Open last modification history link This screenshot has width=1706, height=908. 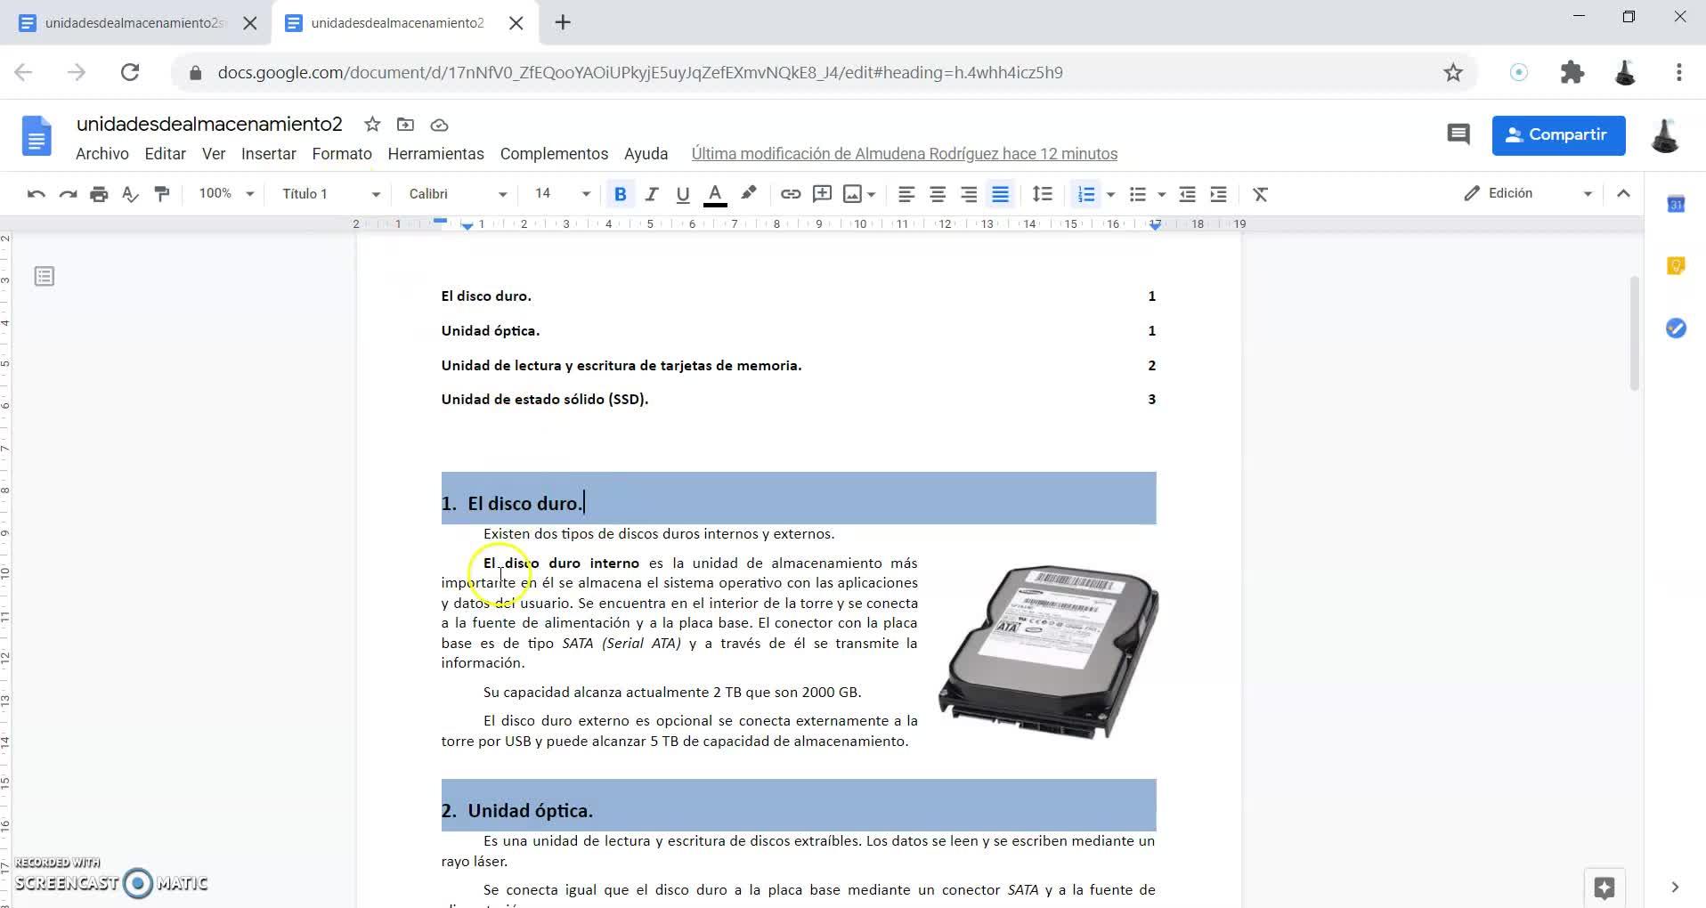coord(905,154)
